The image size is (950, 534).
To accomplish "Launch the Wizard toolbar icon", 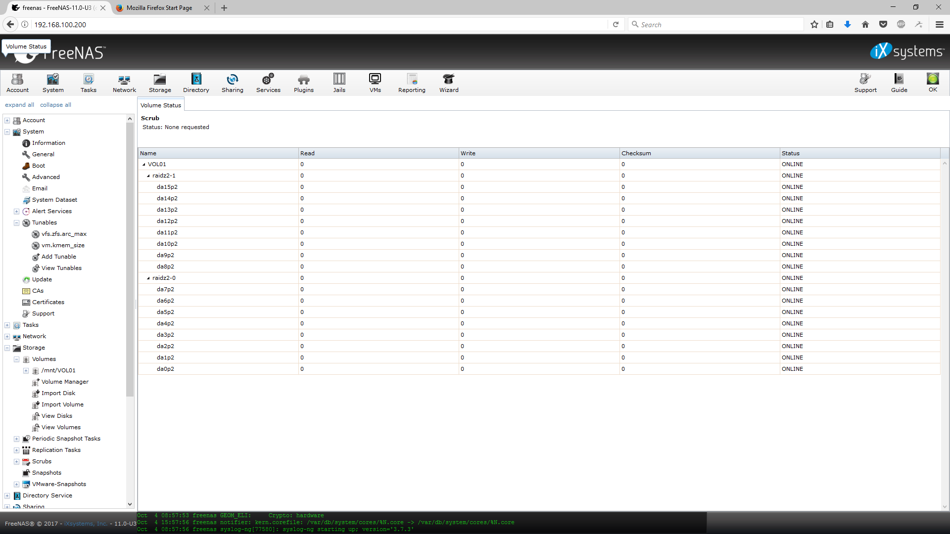I will pos(449,83).
